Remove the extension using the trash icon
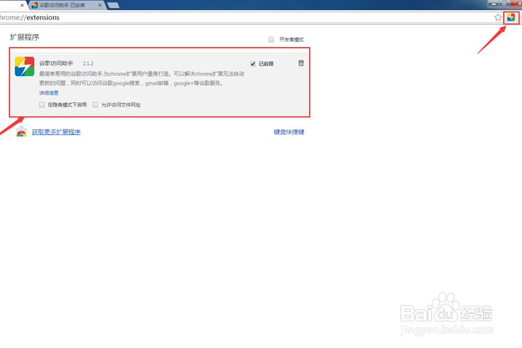This screenshot has width=522, height=348. point(301,63)
